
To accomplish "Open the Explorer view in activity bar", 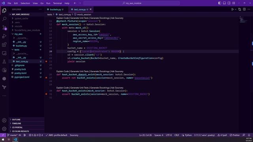I will point(4,11).
